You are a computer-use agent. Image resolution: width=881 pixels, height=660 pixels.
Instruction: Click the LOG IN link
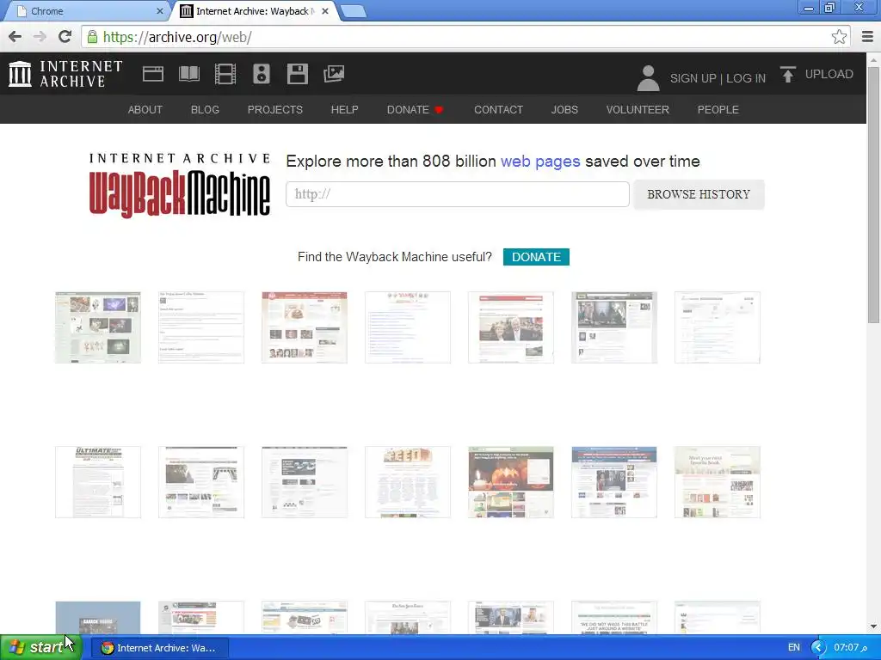pos(746,78)
